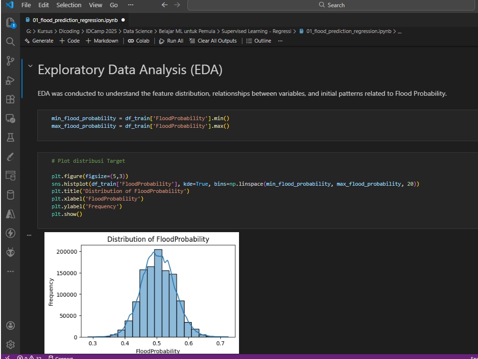This screenshot has height=359, width=478.
Task: Run All notebook cells
Action: coord(171,41)
